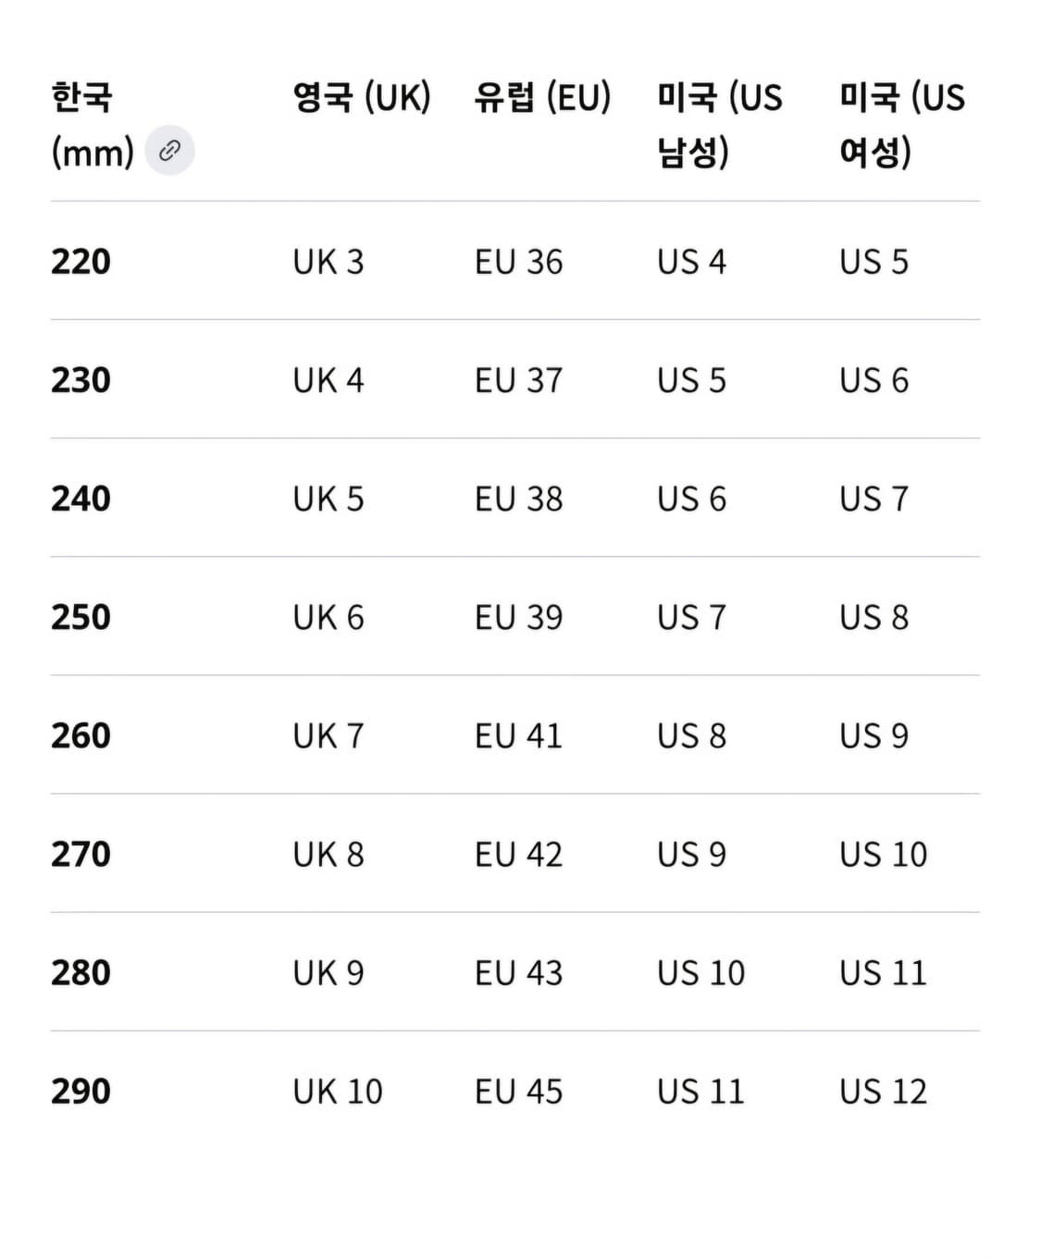Click the UK 3 cell
This screenshot has height=1259, width=1041.
point(328,262)
